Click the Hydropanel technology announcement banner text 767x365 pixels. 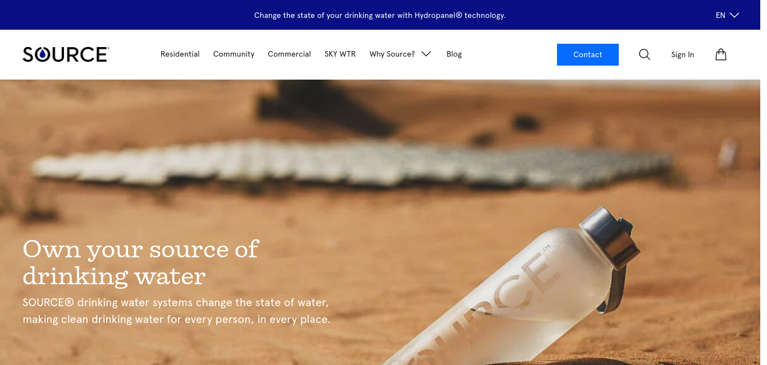tap(380, 15)
